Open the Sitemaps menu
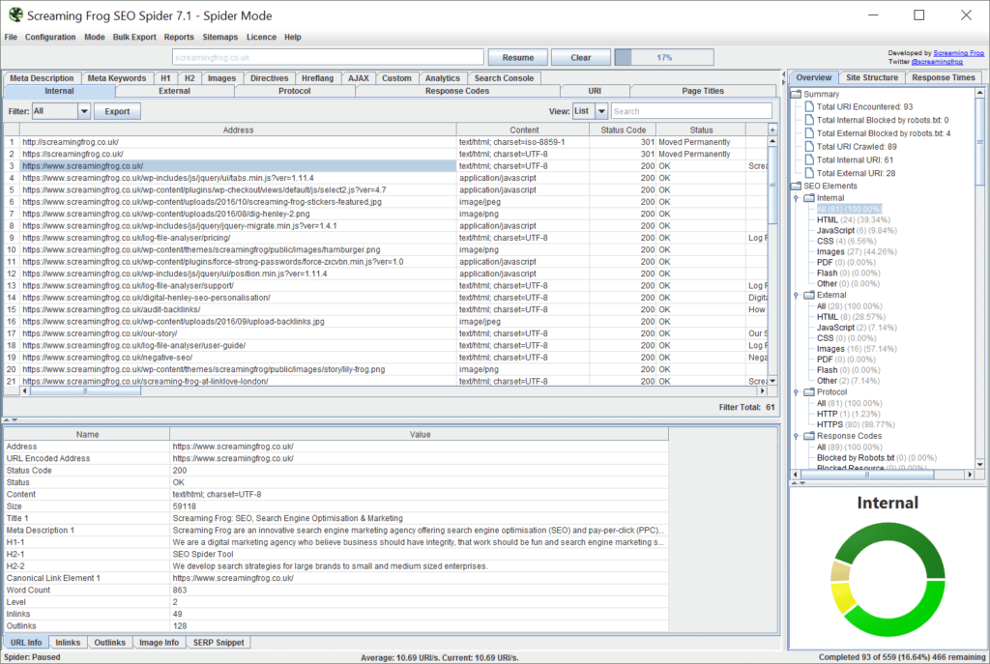 click(219, 38)
